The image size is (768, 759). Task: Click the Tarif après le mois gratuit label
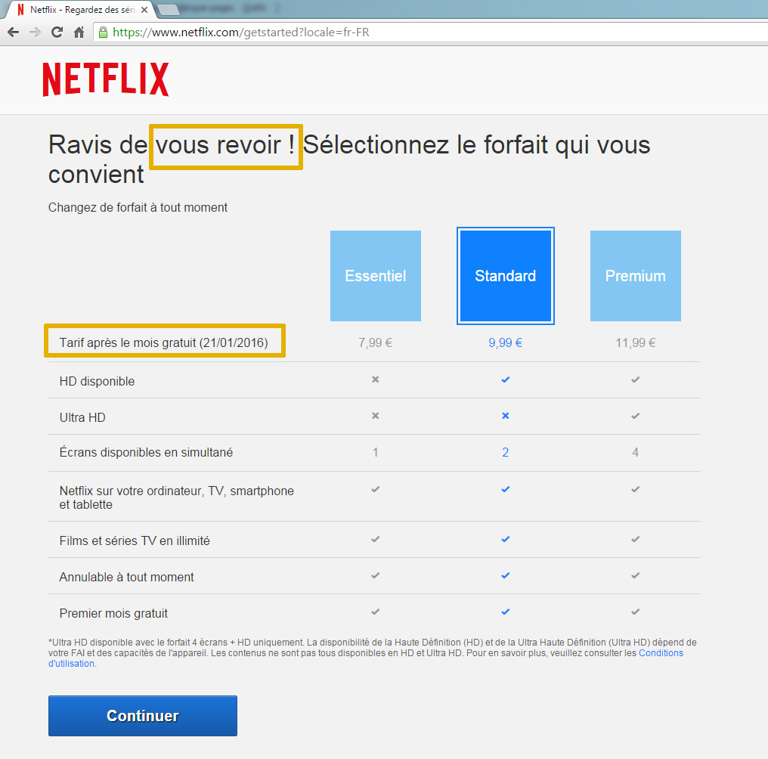[163, 342]
